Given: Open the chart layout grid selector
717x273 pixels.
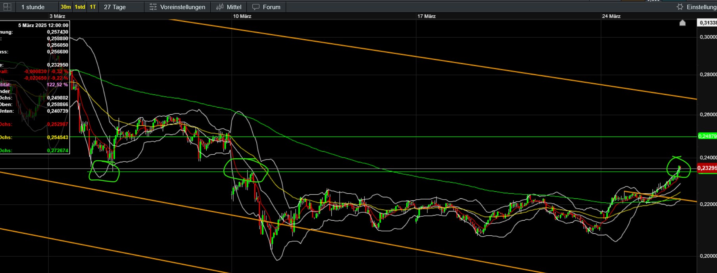Looking at the screenshot, I should (x=7, y=7).
